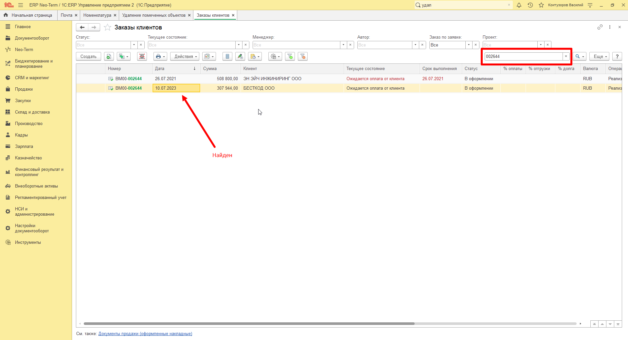Open the barcode search icon in toolbar
Image resolution: width=628 pixels, height=340 pixels.
click(x=142, y=56)
